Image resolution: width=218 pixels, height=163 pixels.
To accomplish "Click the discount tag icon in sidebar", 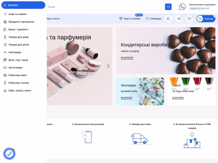I will click(5, 14).
